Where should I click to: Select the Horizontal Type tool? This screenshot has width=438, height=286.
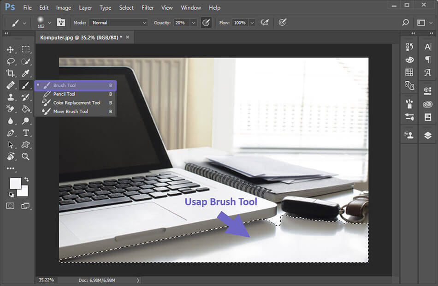coord(26,133)
